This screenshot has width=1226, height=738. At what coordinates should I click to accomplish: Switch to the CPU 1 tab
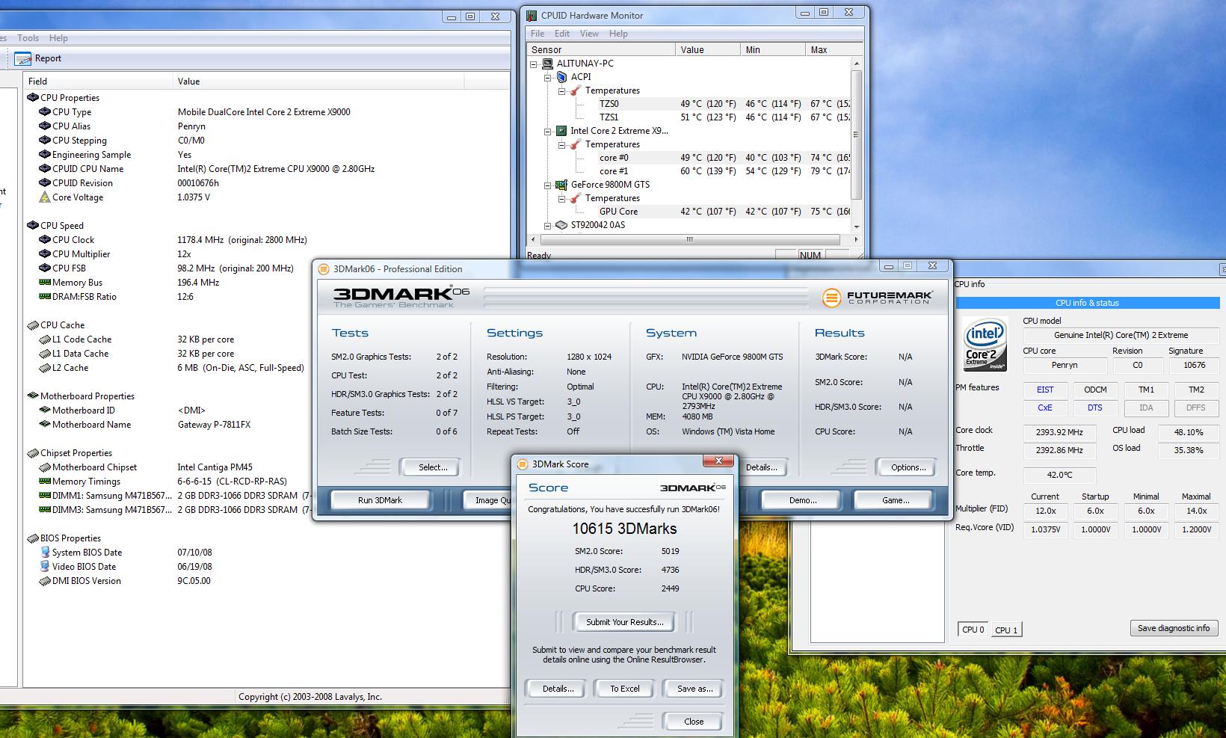[1006, 630]
